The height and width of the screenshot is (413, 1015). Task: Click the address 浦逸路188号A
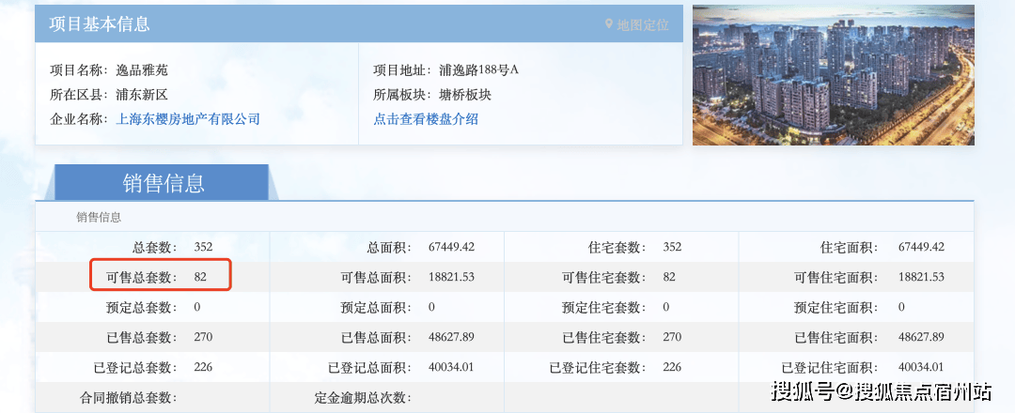[478, 70]
